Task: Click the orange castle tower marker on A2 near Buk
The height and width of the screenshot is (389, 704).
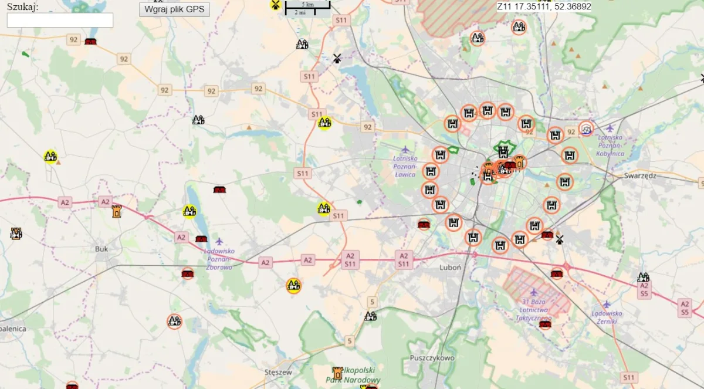Action: pyautogui.click(x=116, y=211)
